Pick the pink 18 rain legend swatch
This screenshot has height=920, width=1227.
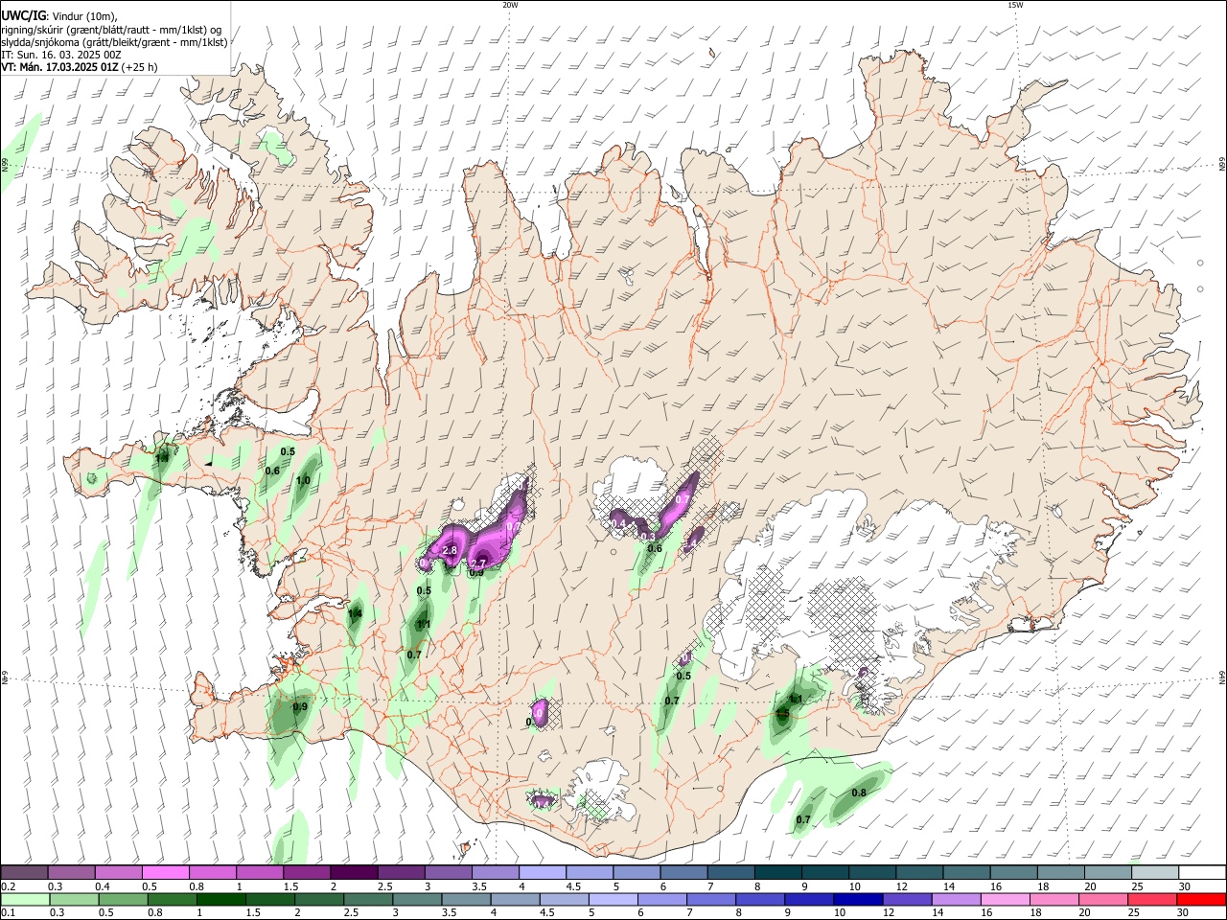pyautogui.click(x=1053, y=899)
